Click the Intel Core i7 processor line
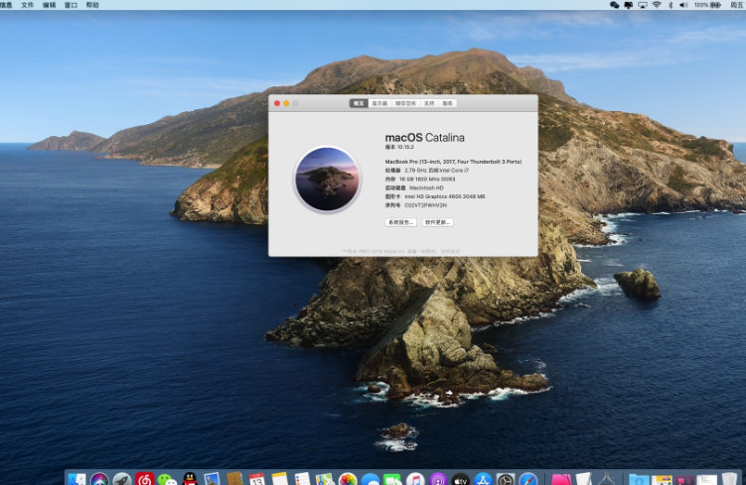Screen dimensions: 746x485 click(427, 170)
